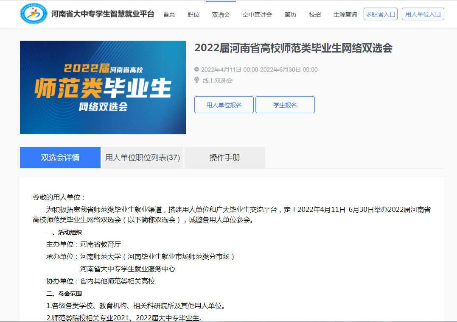
Task: Click the location icon beside 线上双选会
Action: point(196,80)
